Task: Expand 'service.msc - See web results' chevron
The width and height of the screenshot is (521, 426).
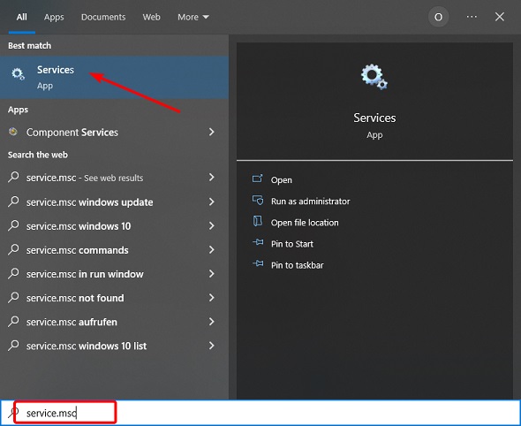Action: click(212, 178)
